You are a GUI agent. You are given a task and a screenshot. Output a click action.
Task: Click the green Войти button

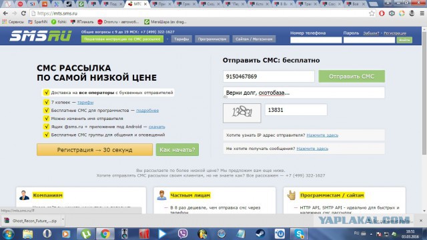point(404,40)
